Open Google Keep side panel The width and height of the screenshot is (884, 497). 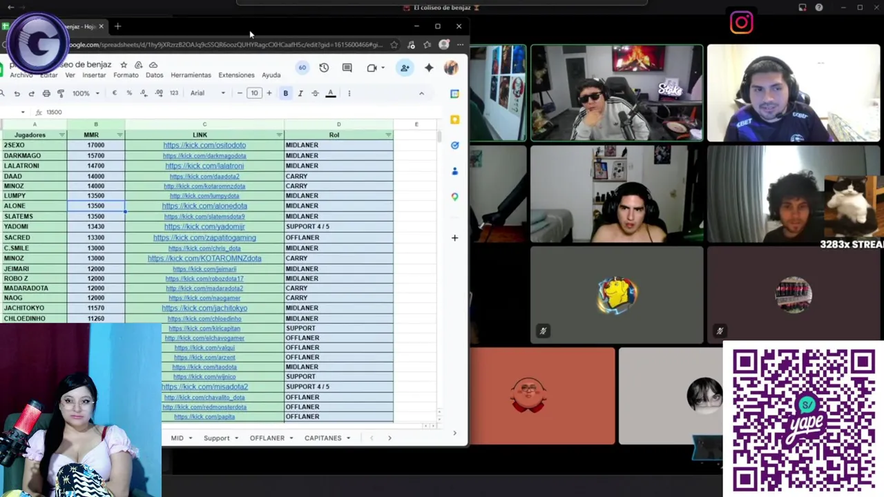[454, 119]
